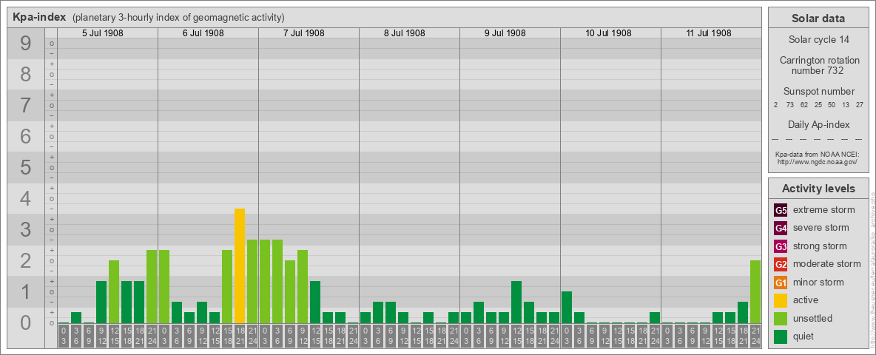Click 'Carrington rotation number 732' text

819,65
